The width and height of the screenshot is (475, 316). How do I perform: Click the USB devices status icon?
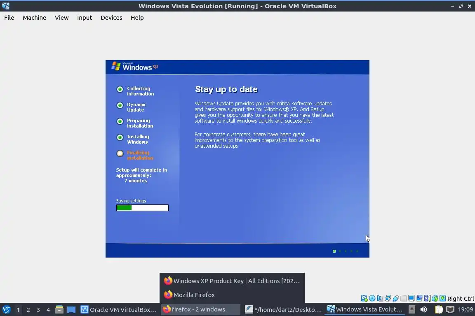tap(396, 298)
